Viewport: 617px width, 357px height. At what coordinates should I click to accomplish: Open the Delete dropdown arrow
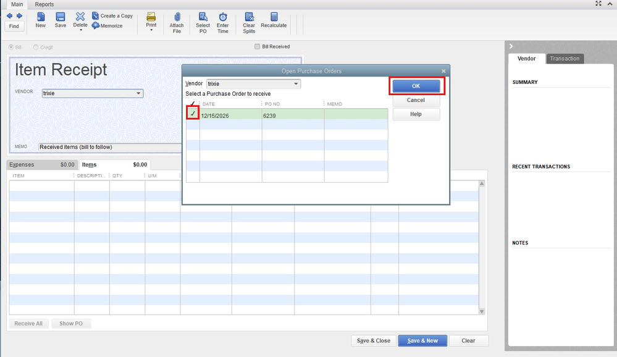[81, 30]
